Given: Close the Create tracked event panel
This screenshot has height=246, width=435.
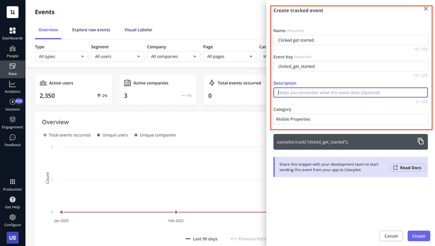Looking at the screenshot, I should point(426,9).
